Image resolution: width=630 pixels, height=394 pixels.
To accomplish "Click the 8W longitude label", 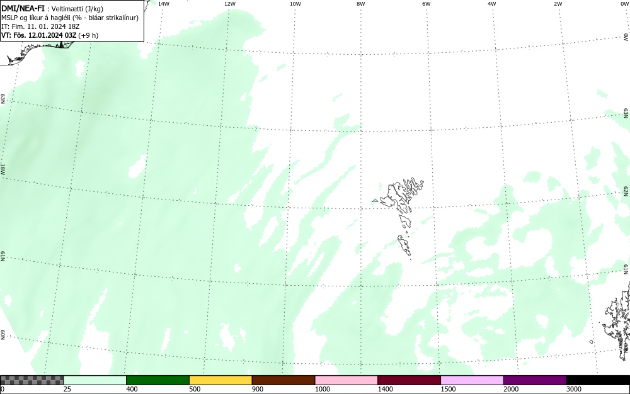I will click(x=361, y=4).
